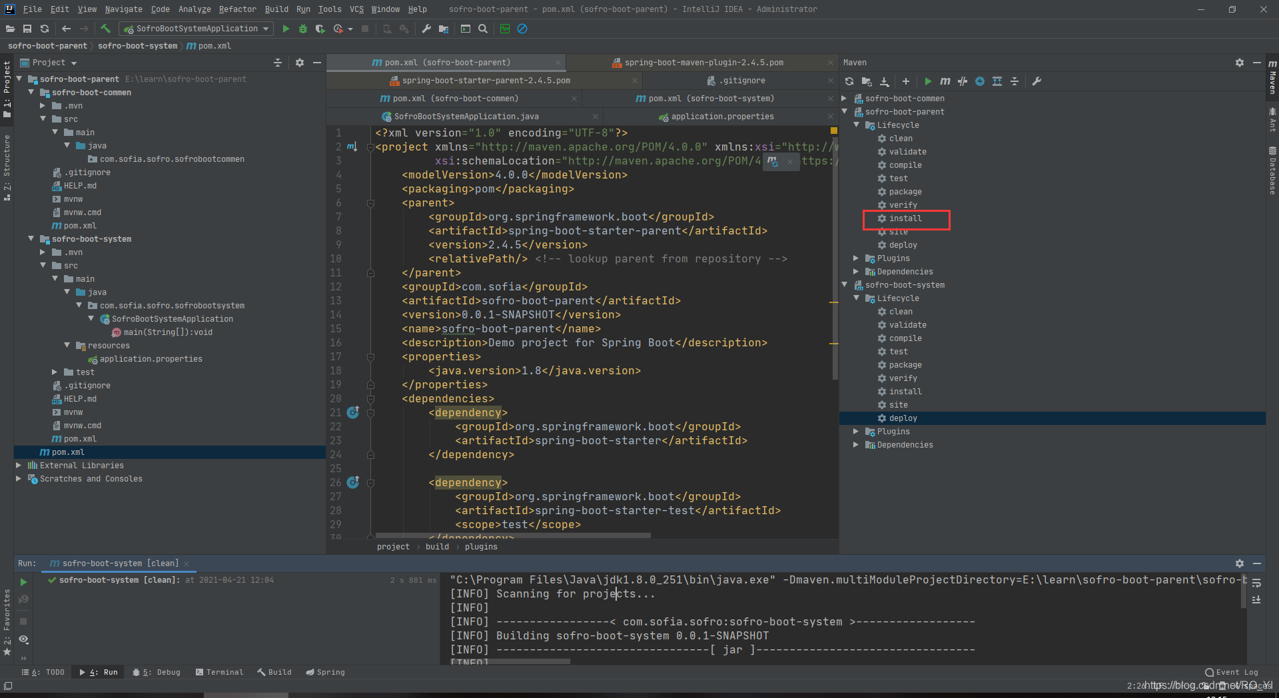
Task: Click the soft-wrap icon in Run console
Action: pos(1256,583)
